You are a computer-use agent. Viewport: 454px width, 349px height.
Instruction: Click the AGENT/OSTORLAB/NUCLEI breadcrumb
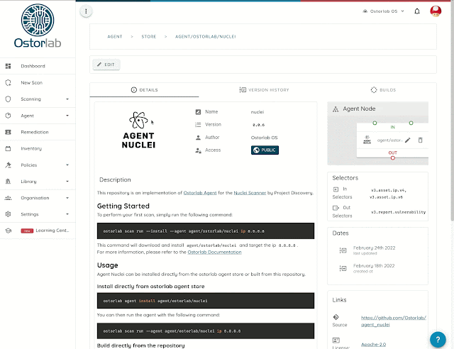(x=205, y=36)
